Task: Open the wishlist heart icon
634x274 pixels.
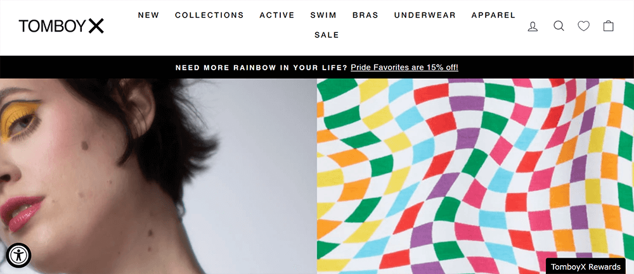Action: 583,26
